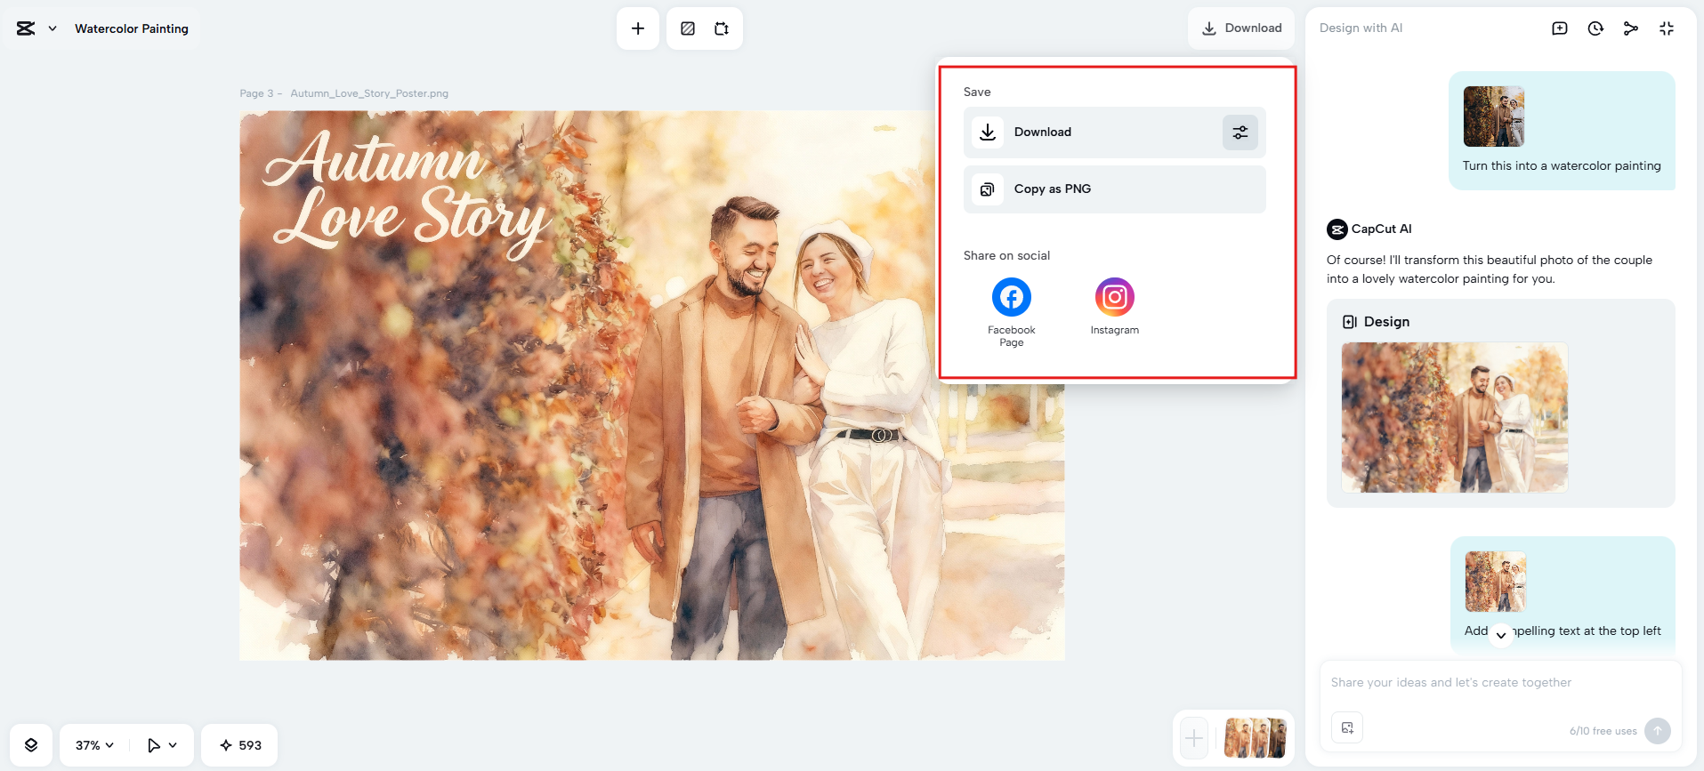Open the Design result watercolor thumbnail

tap(1455, 418)
